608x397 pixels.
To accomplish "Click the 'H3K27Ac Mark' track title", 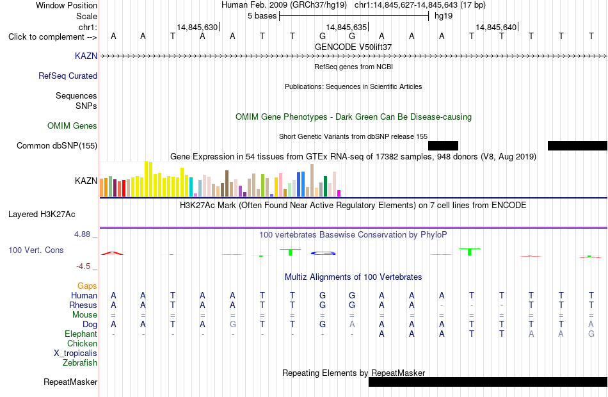I will tap(353, 206).
